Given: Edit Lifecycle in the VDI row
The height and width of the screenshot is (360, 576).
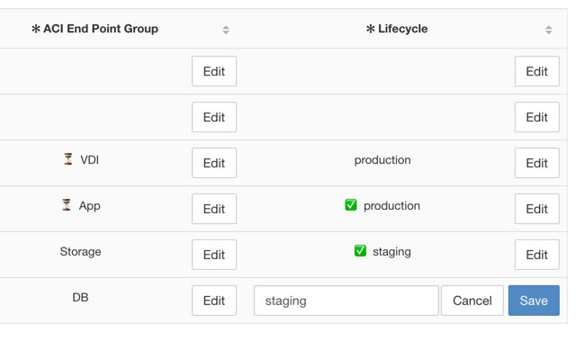Looking at the screenshot, I should [x=537, y=163].
